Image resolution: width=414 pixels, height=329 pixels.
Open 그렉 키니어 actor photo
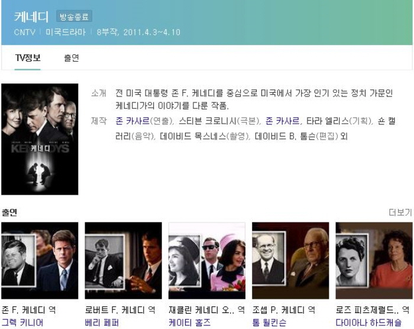coord(40,260)
